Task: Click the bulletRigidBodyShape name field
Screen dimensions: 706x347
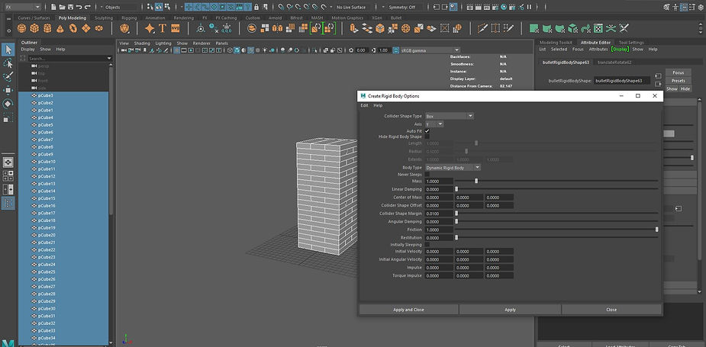Action: [x=622, y=81]
